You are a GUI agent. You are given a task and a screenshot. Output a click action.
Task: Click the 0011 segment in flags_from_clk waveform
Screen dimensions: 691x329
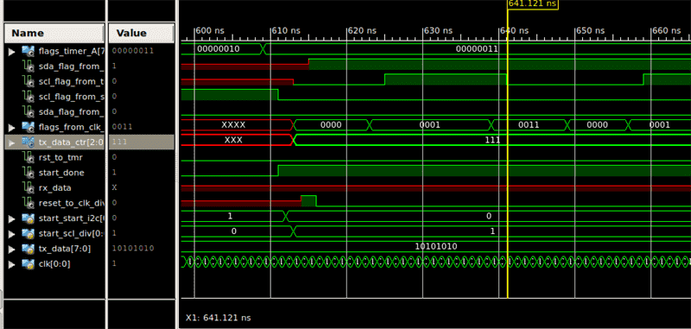tap(529, 125)
